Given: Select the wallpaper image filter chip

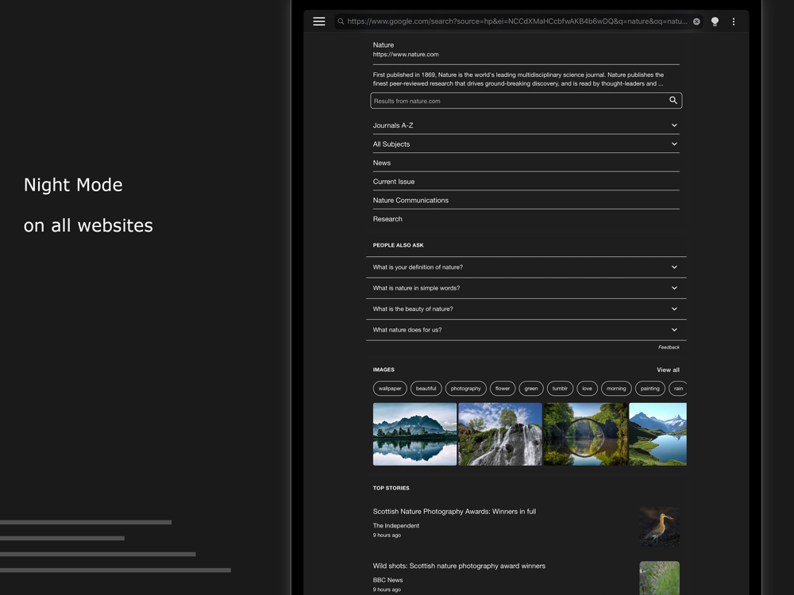Looking at the screenshot, I should 390,389.
